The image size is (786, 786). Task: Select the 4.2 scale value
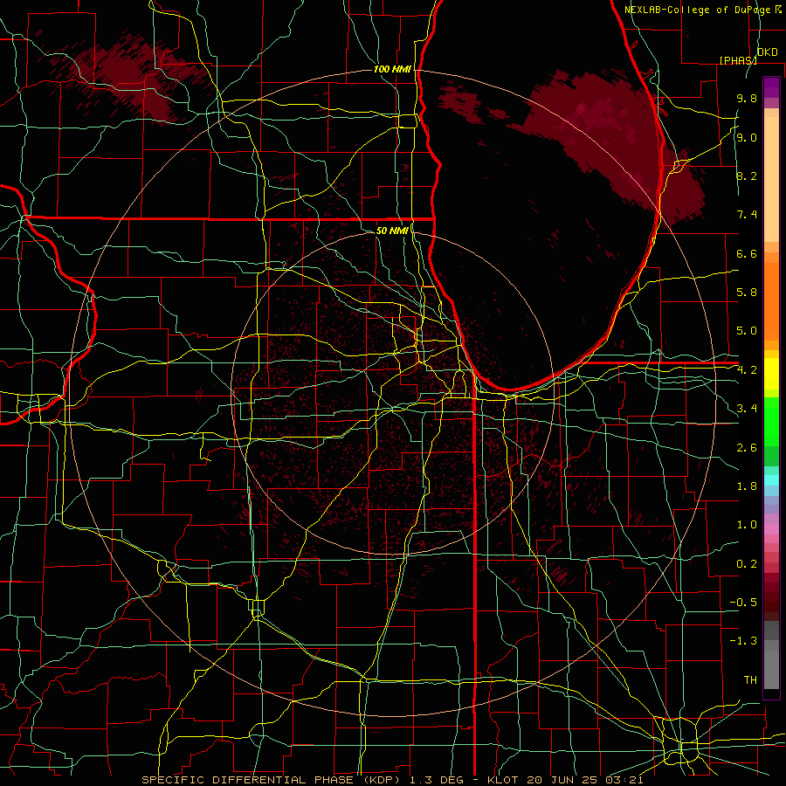747,370
